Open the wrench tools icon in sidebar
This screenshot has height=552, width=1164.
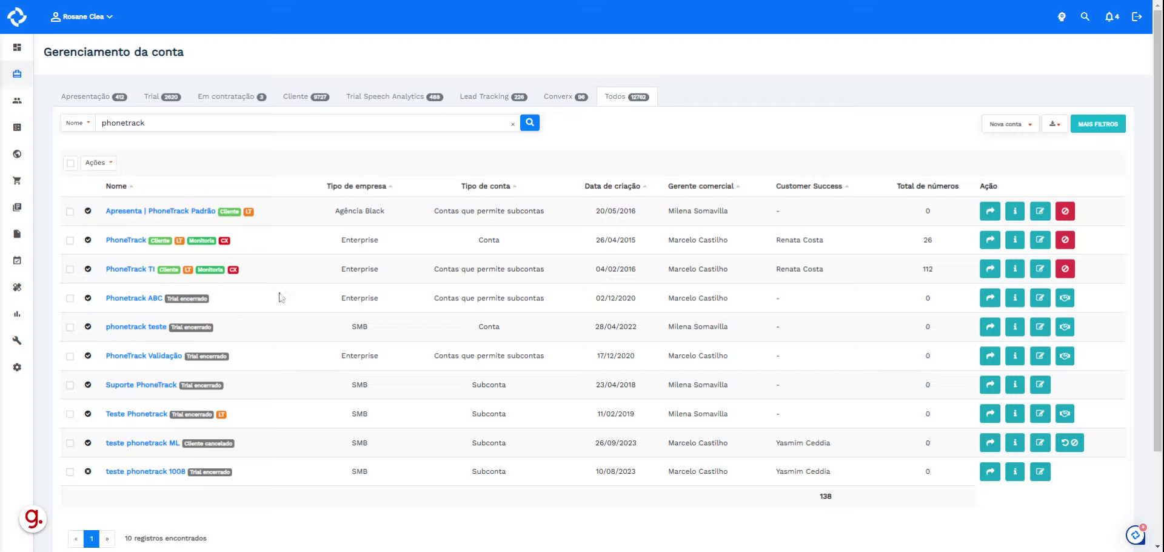point(17,340)
